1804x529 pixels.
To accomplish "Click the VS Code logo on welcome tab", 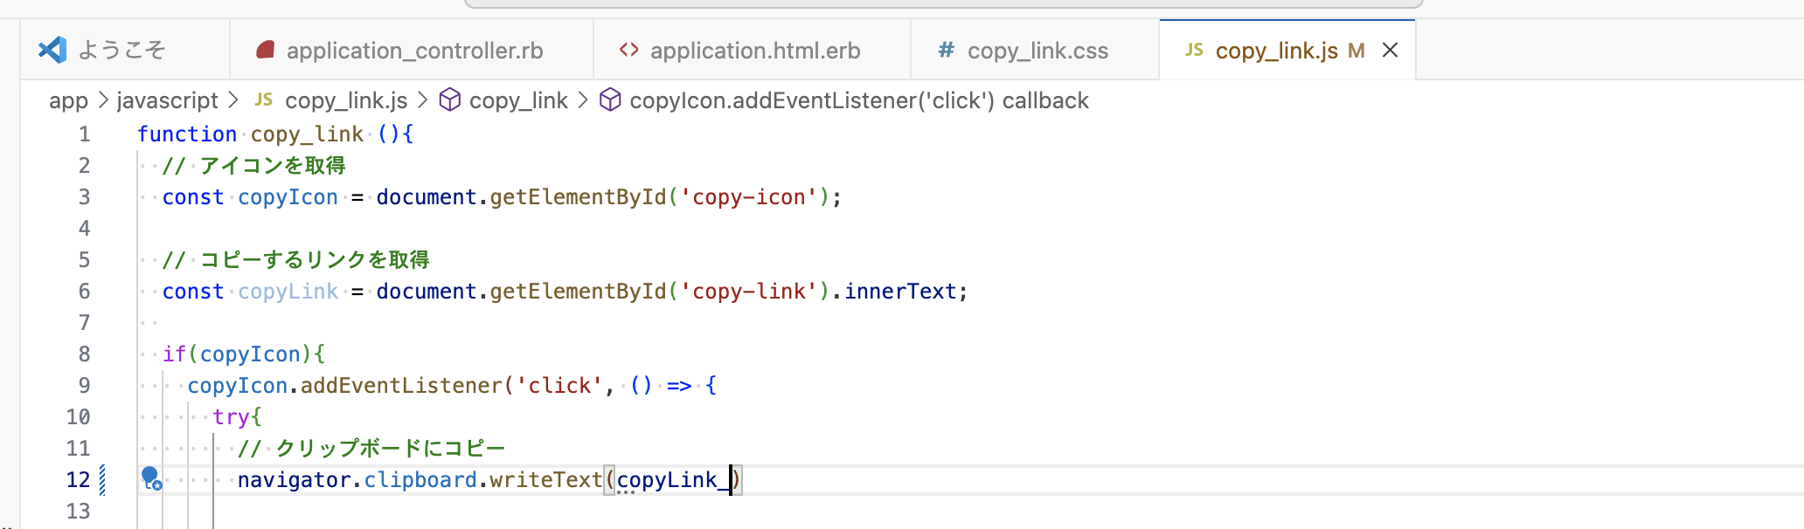I will click(52, 50).
